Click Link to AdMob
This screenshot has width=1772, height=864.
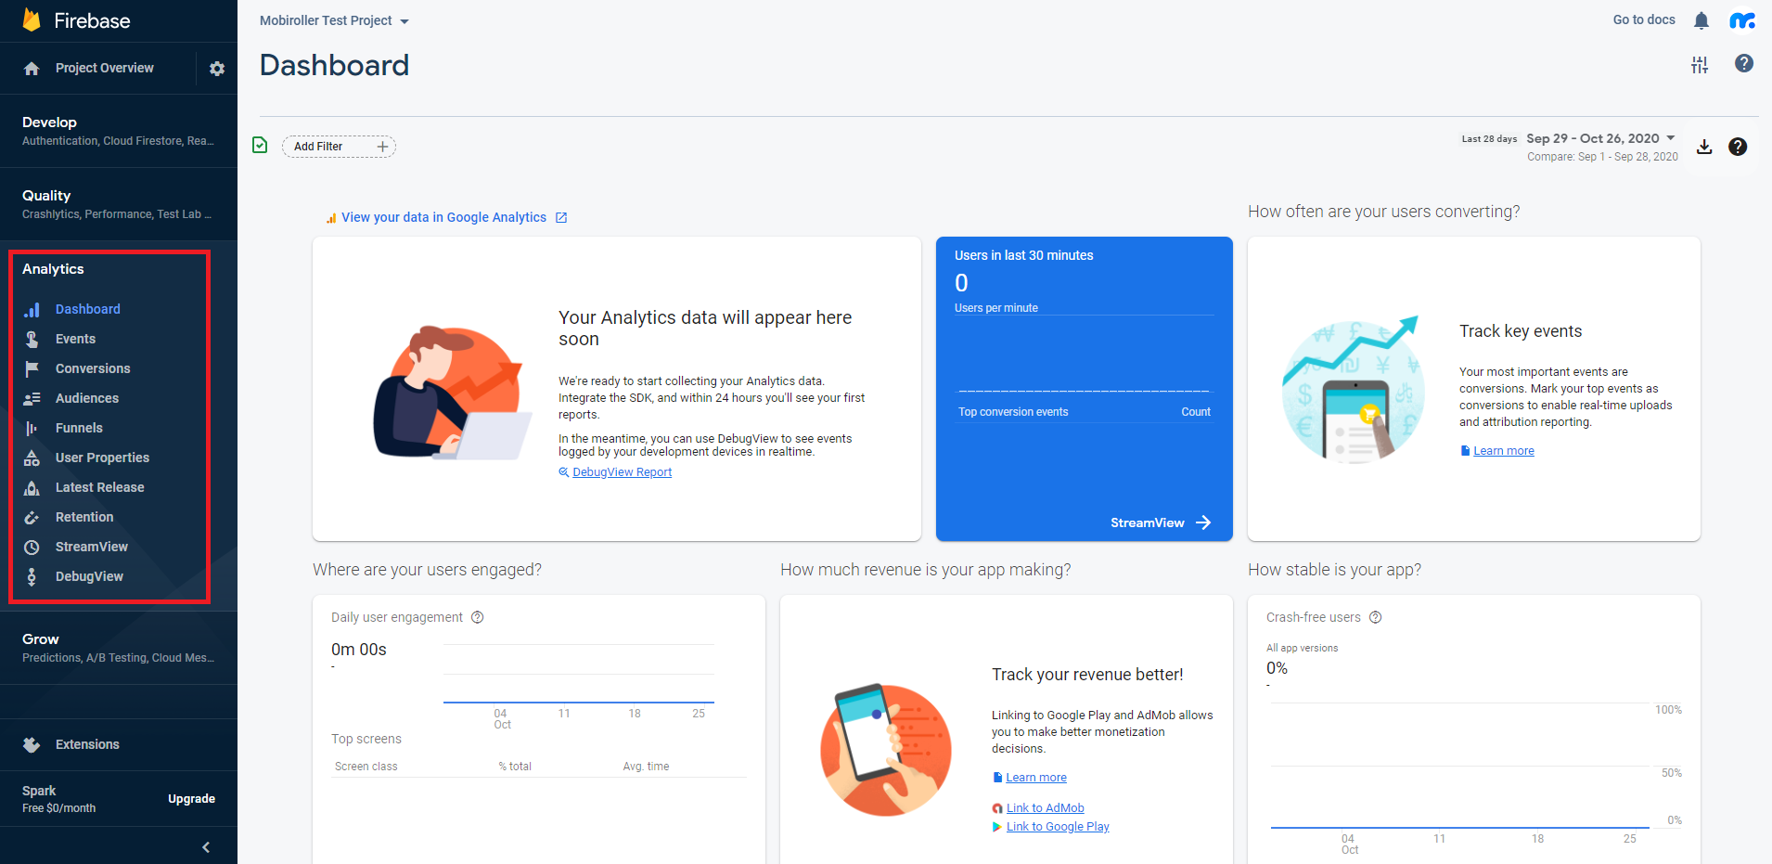1045,808
